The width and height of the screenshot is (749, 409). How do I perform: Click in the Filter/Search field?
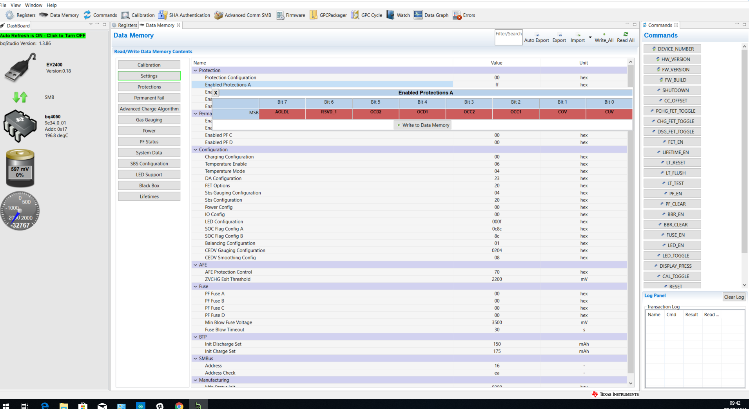point(508,37)
